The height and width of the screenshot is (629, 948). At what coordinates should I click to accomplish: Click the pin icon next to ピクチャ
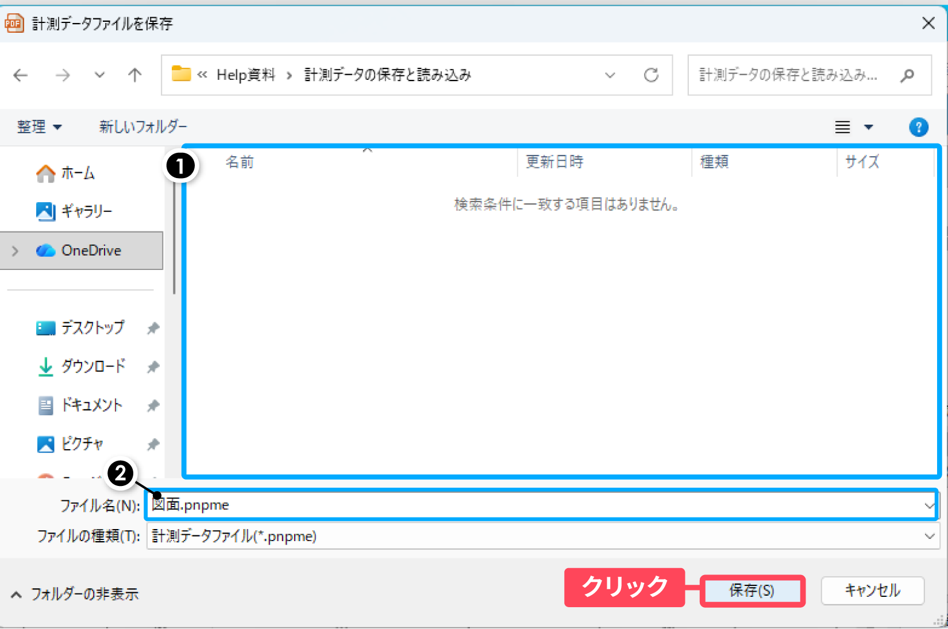(x=153, y=444)
